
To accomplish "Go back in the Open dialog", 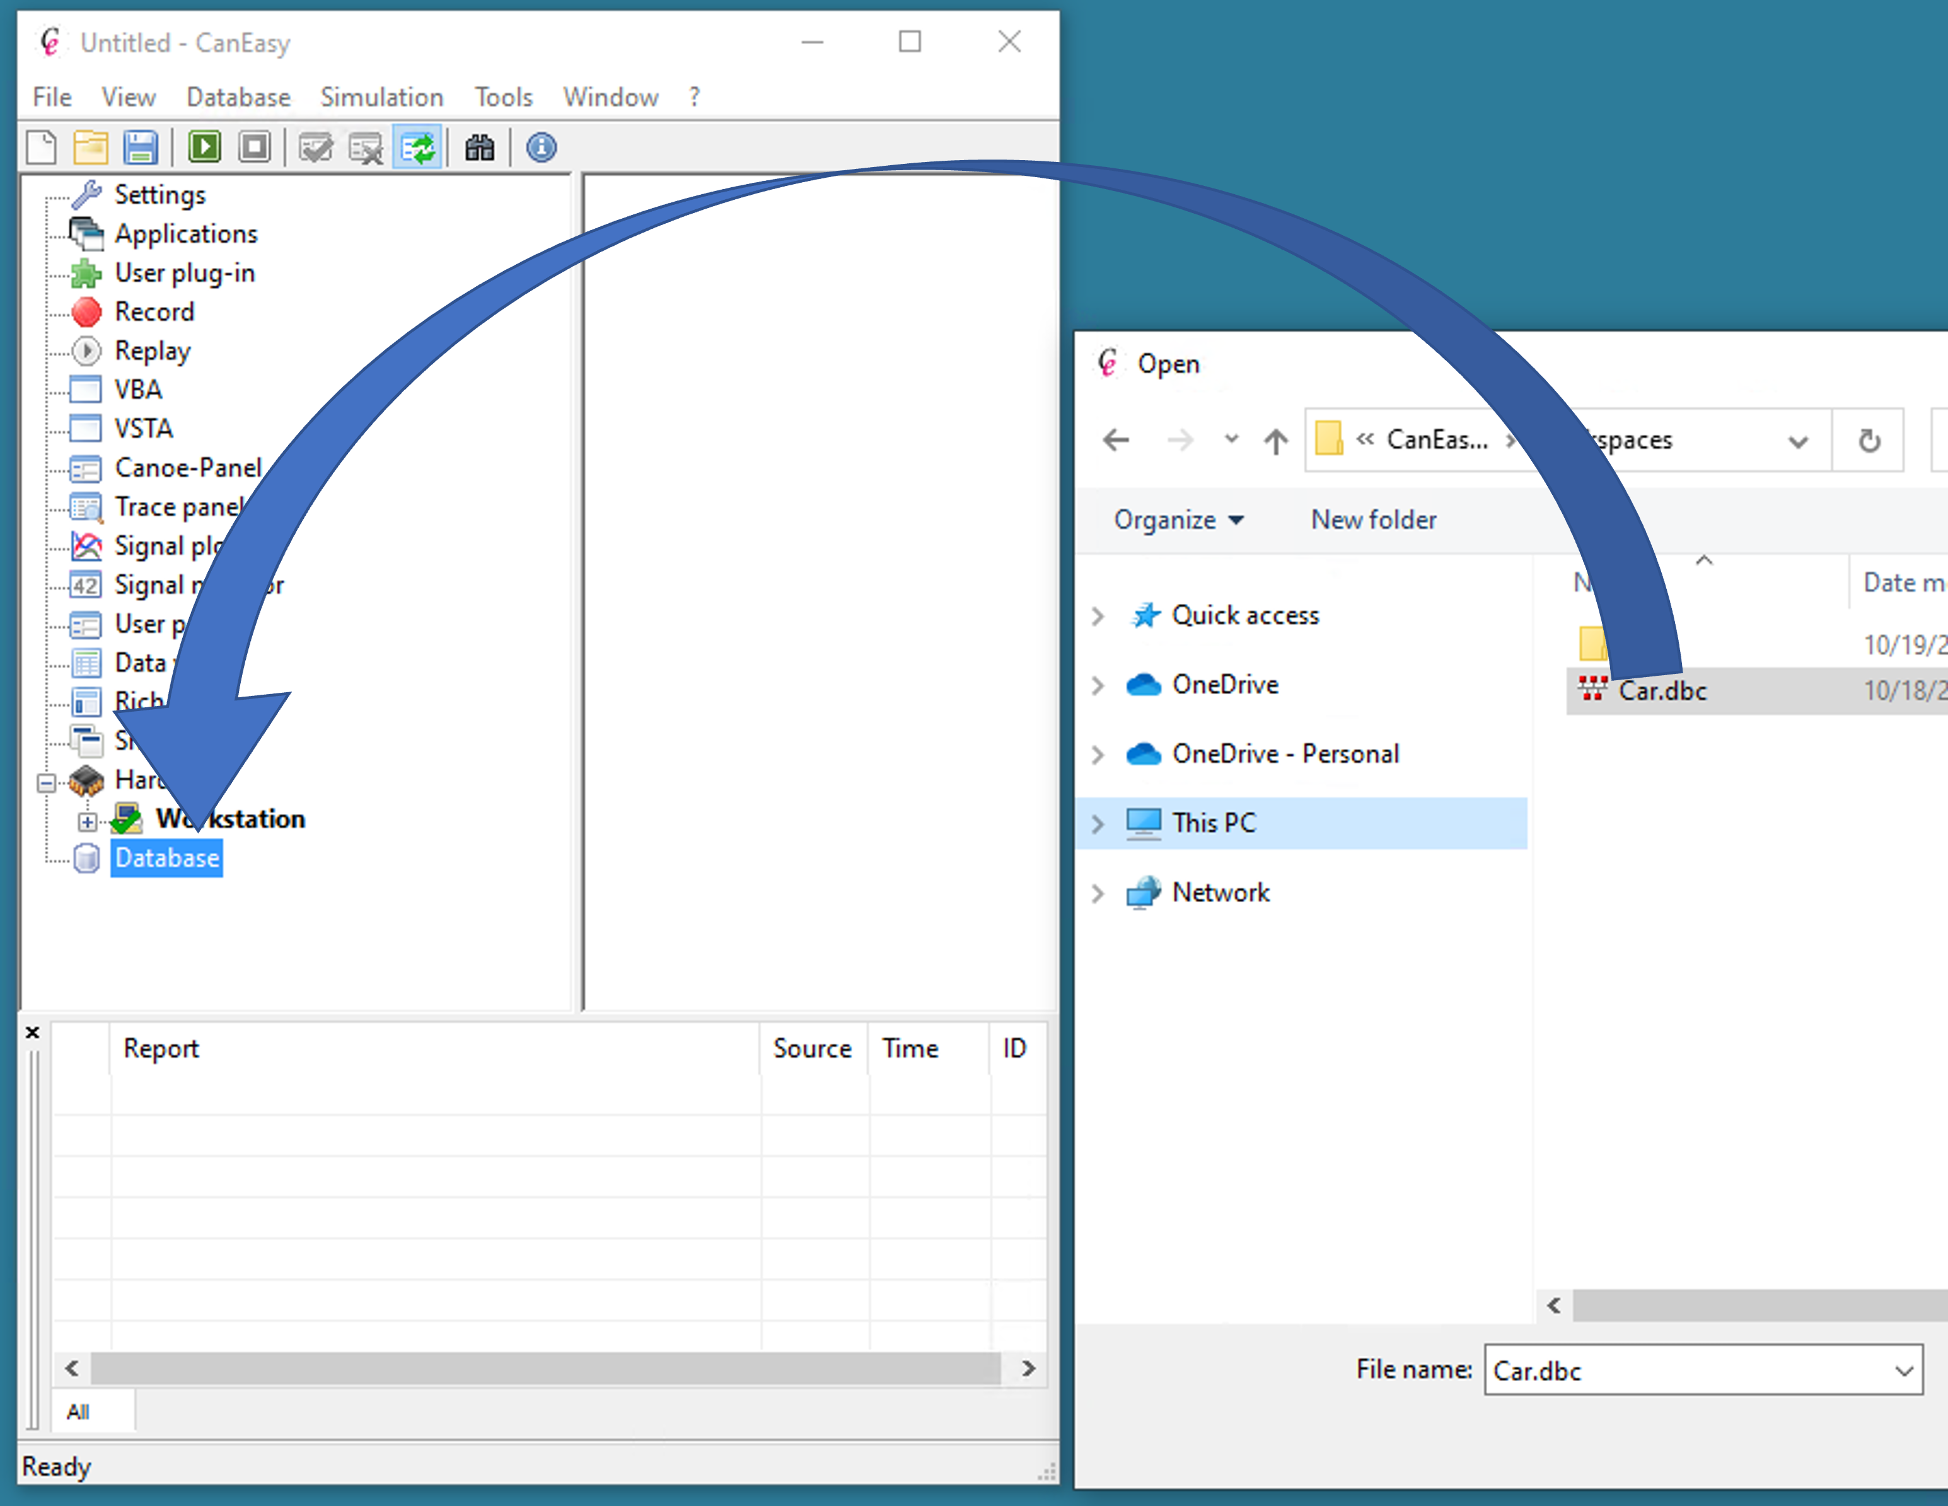I will [1116, 439].
